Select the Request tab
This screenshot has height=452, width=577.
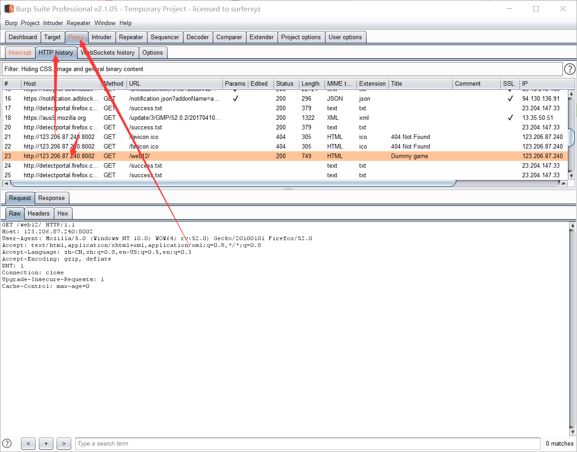[x=20, y=198]
